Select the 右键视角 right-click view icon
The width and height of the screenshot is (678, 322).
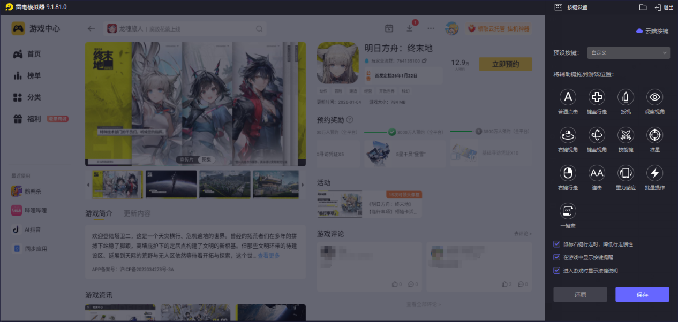coord(568,135)
